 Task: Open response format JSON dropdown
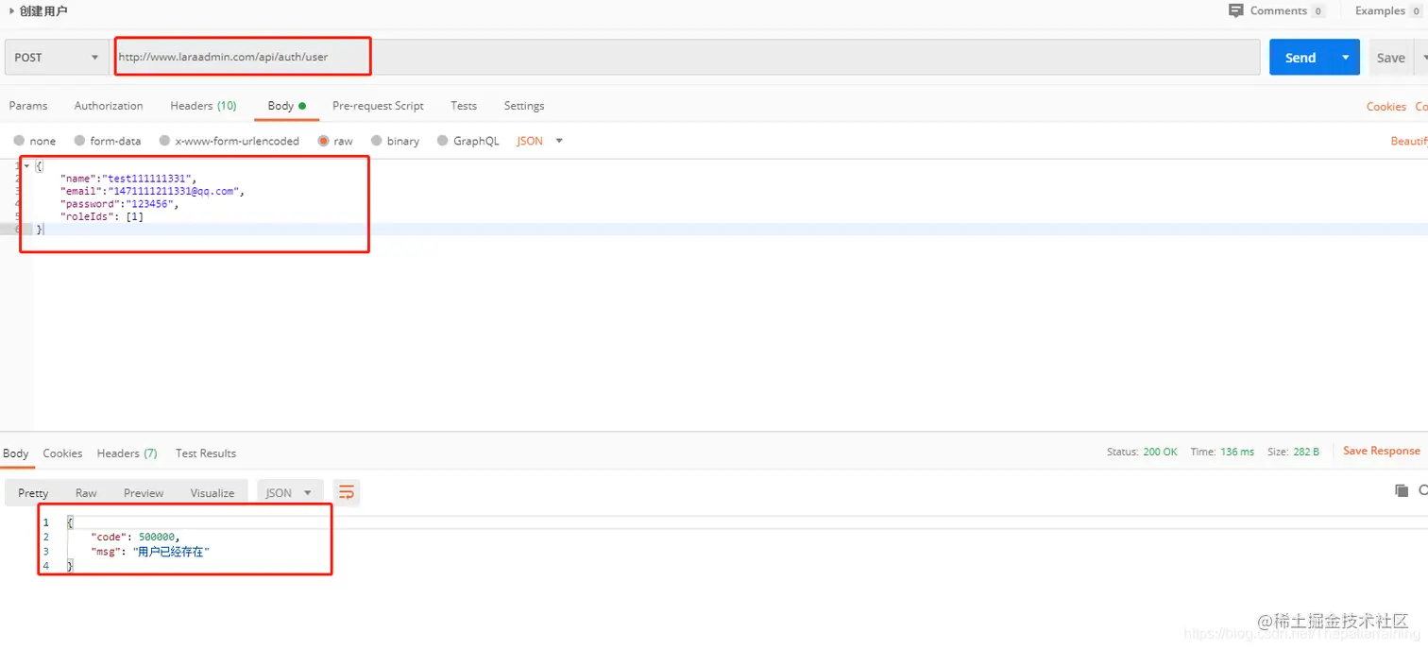pos(290,492)
